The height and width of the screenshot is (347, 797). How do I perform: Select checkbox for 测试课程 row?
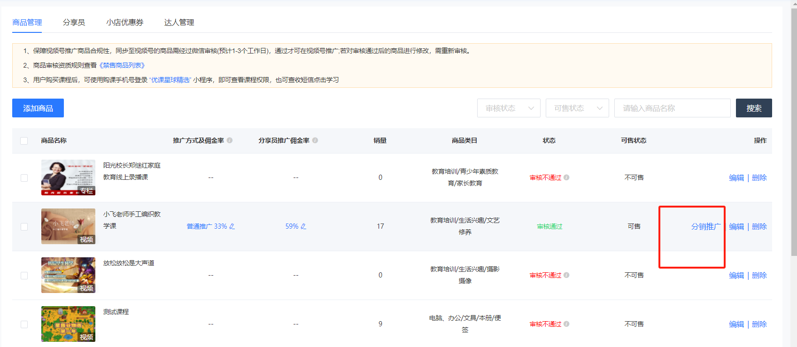pos(24,324)
